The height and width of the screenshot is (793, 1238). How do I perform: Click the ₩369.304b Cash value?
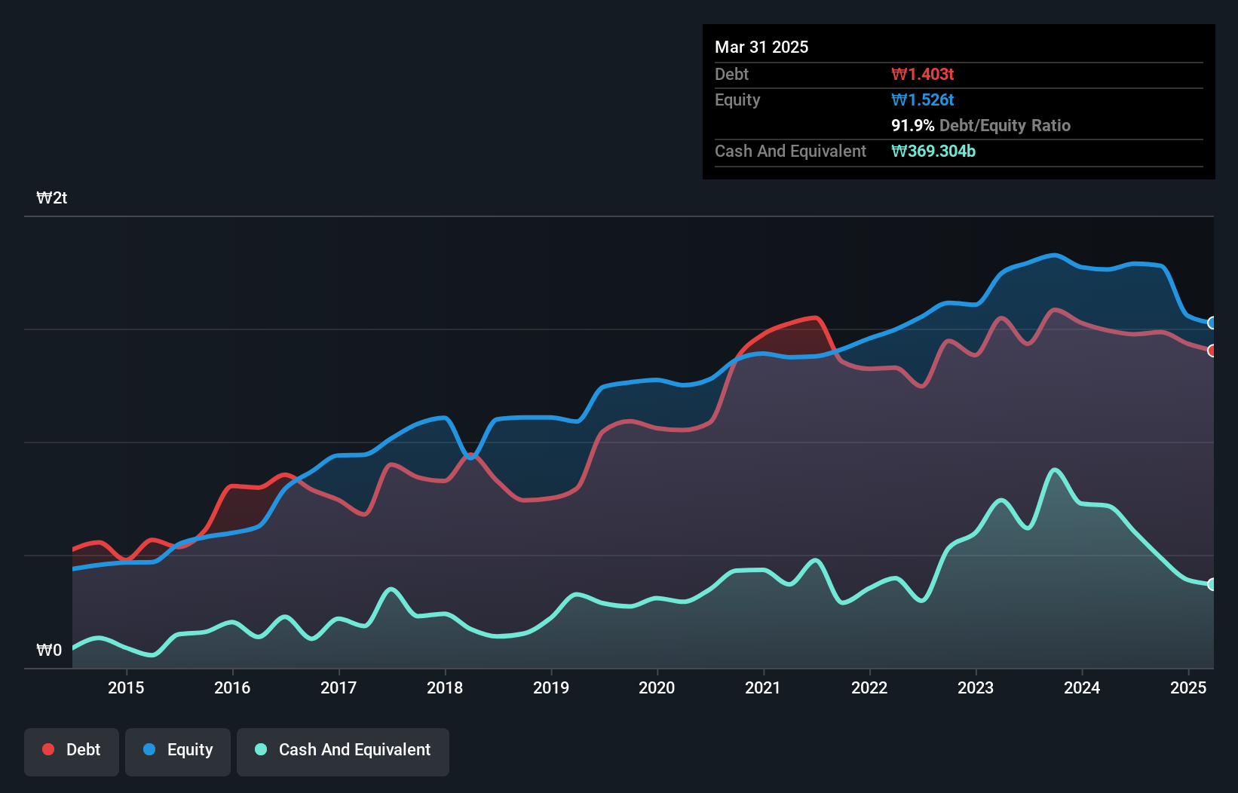pos(933,151)
